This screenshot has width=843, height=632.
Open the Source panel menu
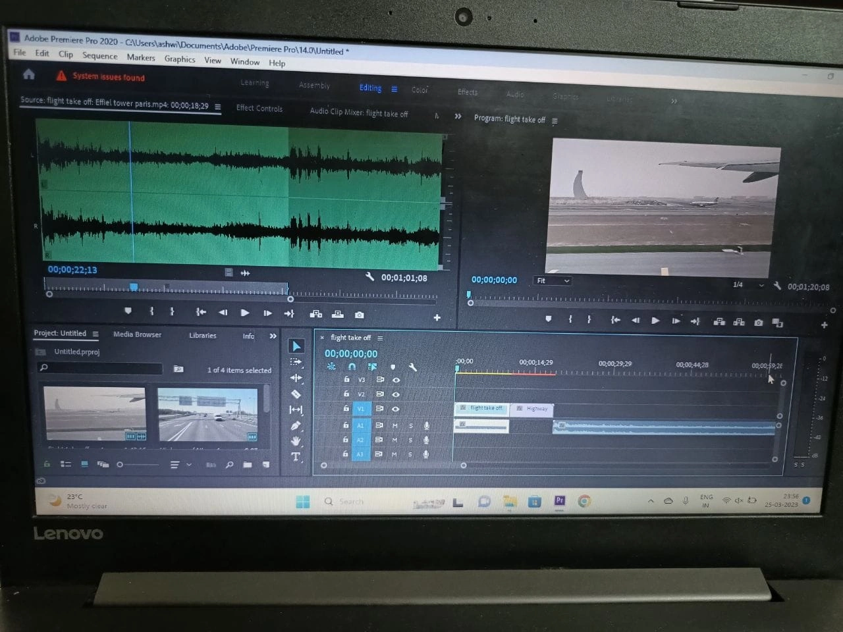click(217, 106)
